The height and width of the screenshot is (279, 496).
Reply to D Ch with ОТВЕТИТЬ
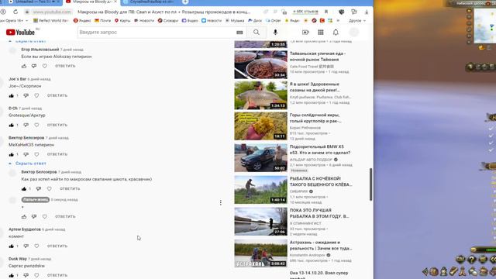click(57, 125)
